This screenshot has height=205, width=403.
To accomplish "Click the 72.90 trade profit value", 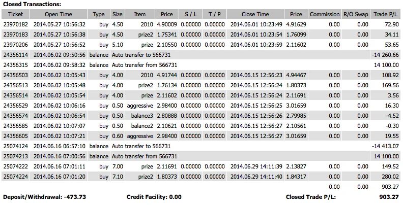I will point(392,24).
